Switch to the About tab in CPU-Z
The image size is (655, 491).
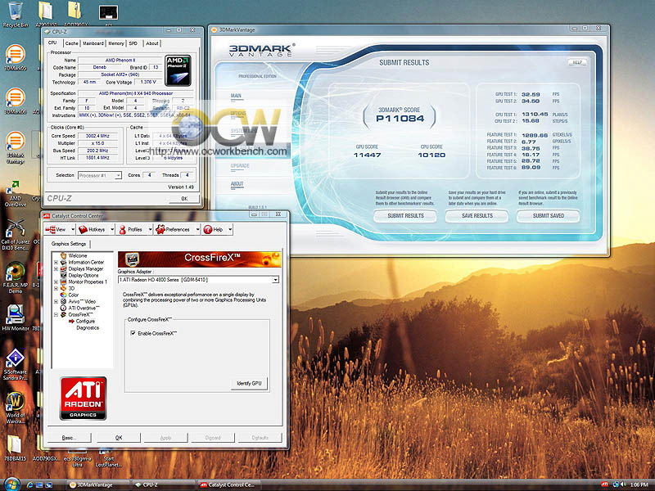[x=152, y=43]
